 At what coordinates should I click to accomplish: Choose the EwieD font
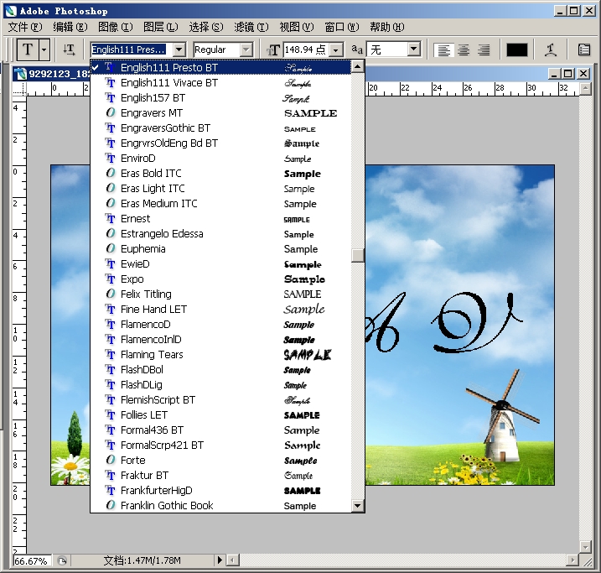220,264
